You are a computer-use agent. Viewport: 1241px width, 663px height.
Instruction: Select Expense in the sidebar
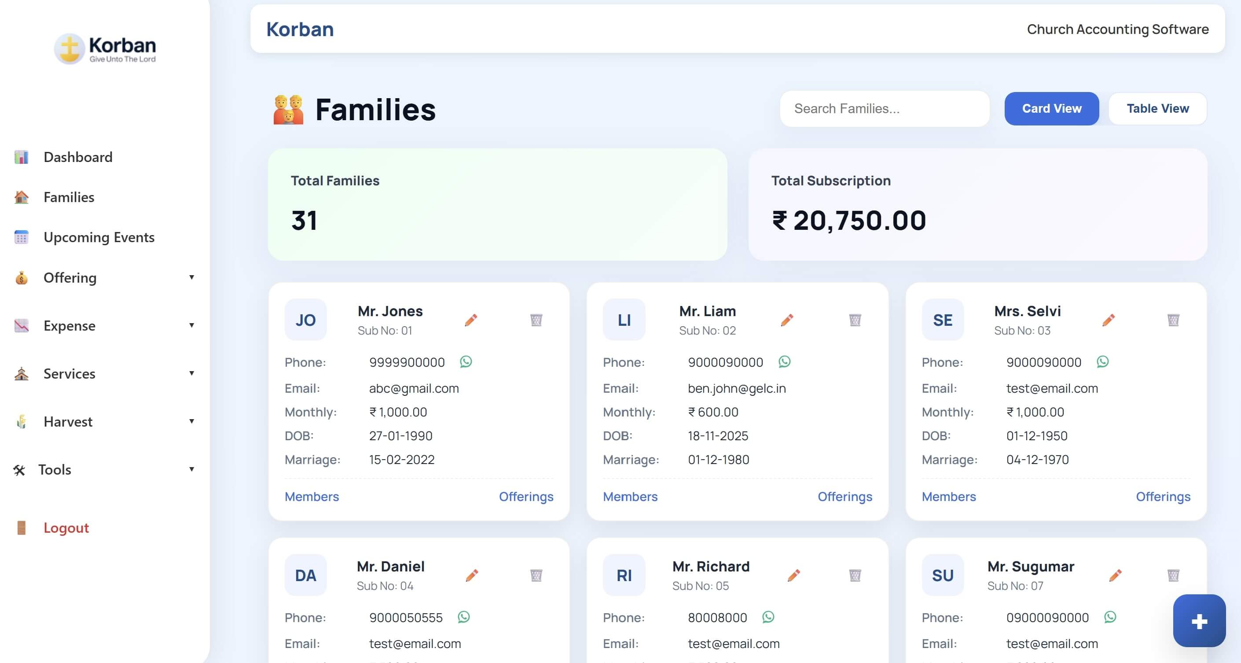click(70, 326)
